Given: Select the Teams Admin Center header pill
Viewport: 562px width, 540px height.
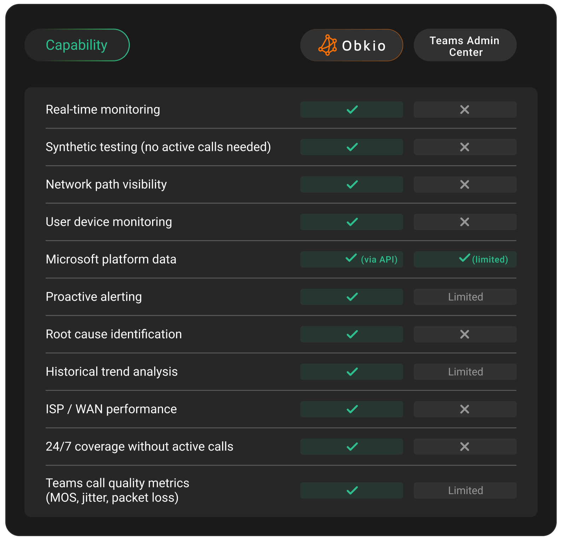Looking at the screenshot, I should point(465,45).
